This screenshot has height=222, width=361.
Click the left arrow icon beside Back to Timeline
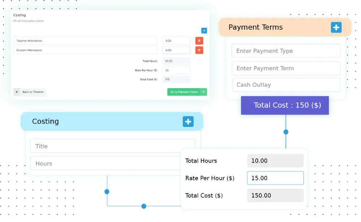(17, 92)
